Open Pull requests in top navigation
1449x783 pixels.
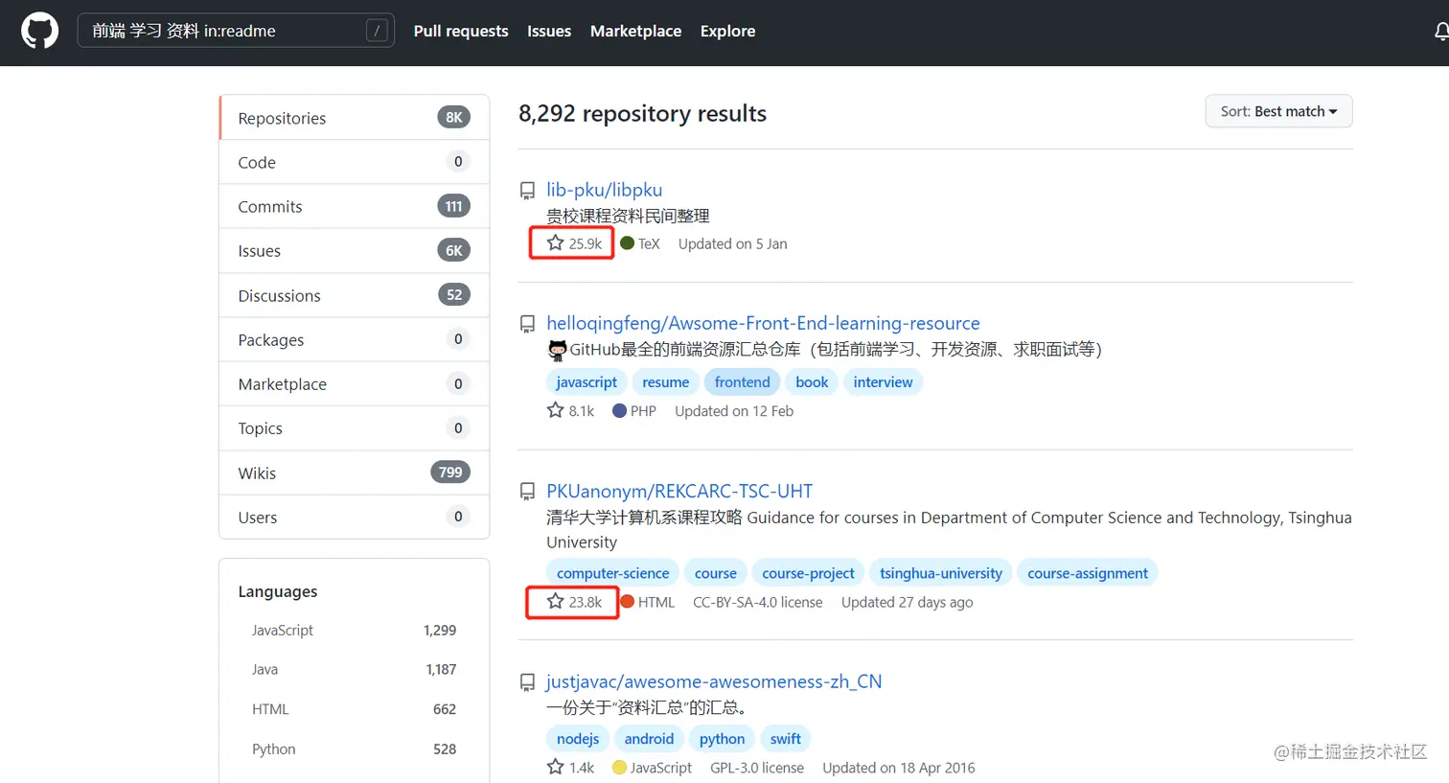click(x=461, y=31)
